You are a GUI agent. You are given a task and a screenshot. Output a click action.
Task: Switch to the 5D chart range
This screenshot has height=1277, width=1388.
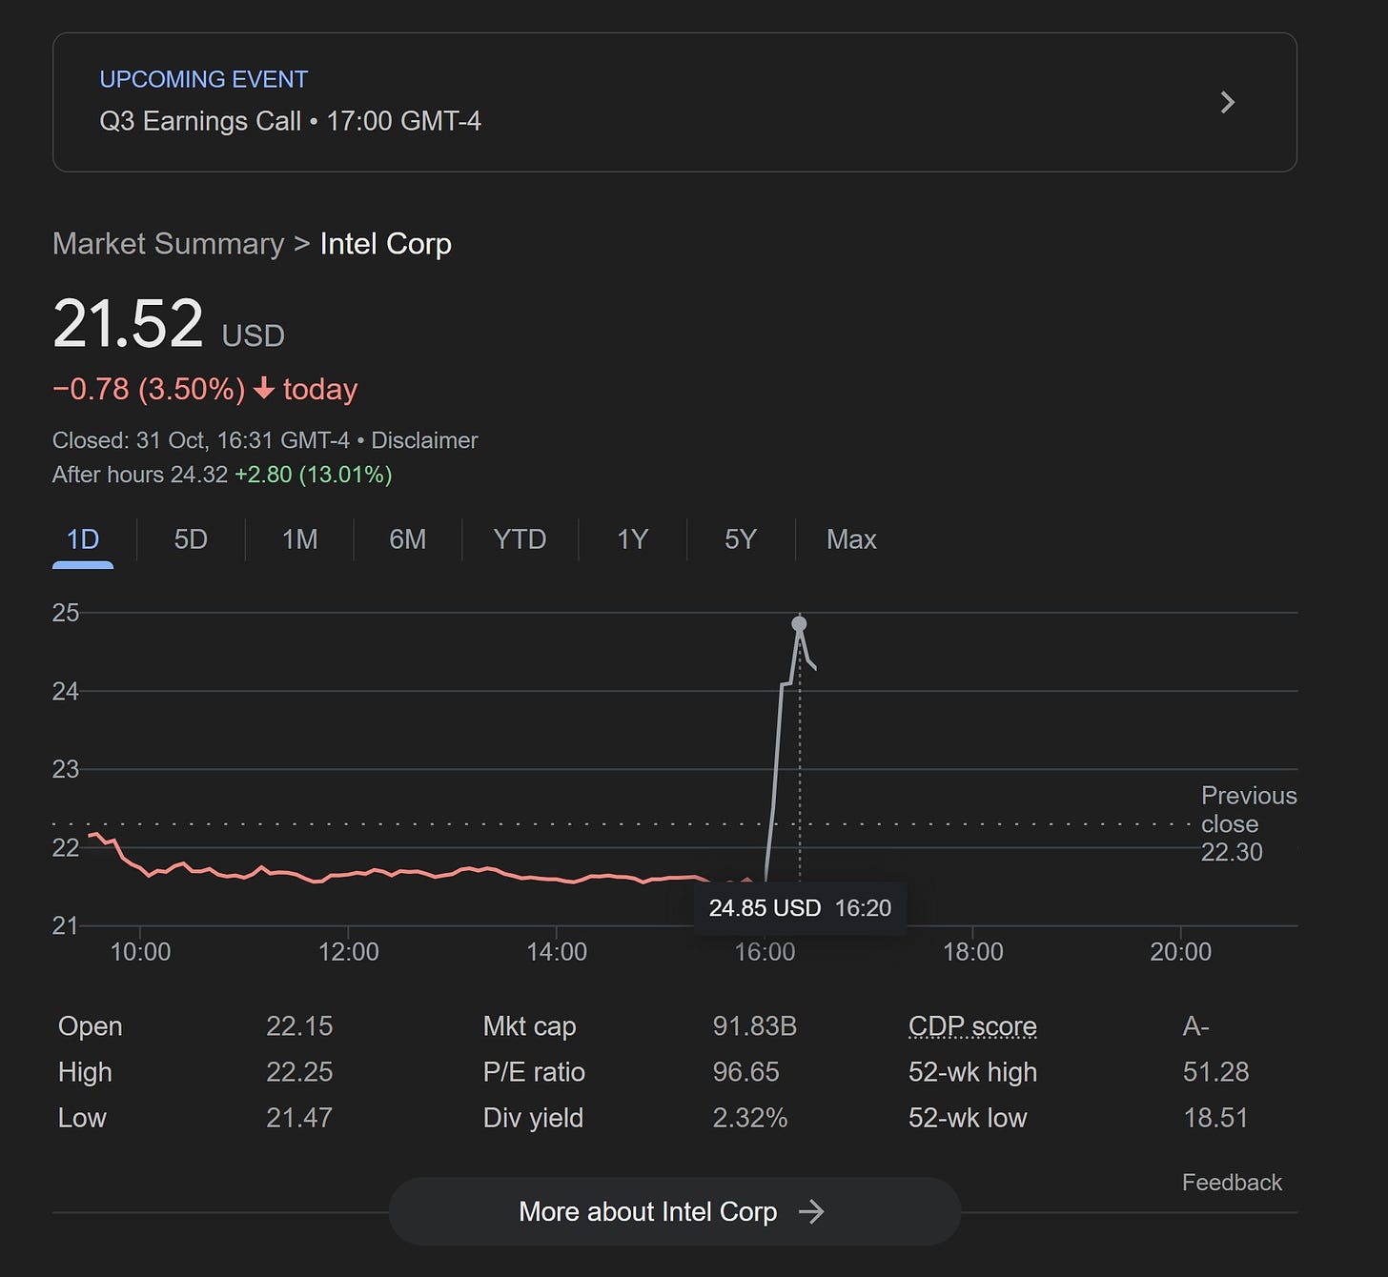(191, 539)
